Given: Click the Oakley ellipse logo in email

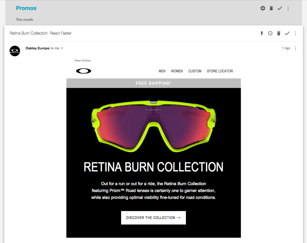Looking at the screenshot, I should pos(84,71).
